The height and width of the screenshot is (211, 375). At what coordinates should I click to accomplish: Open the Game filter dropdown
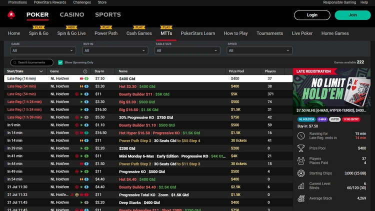(x=44, y=50)
